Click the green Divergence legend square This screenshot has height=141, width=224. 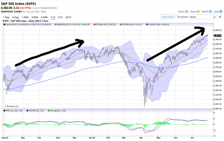[x=49, y=111]
